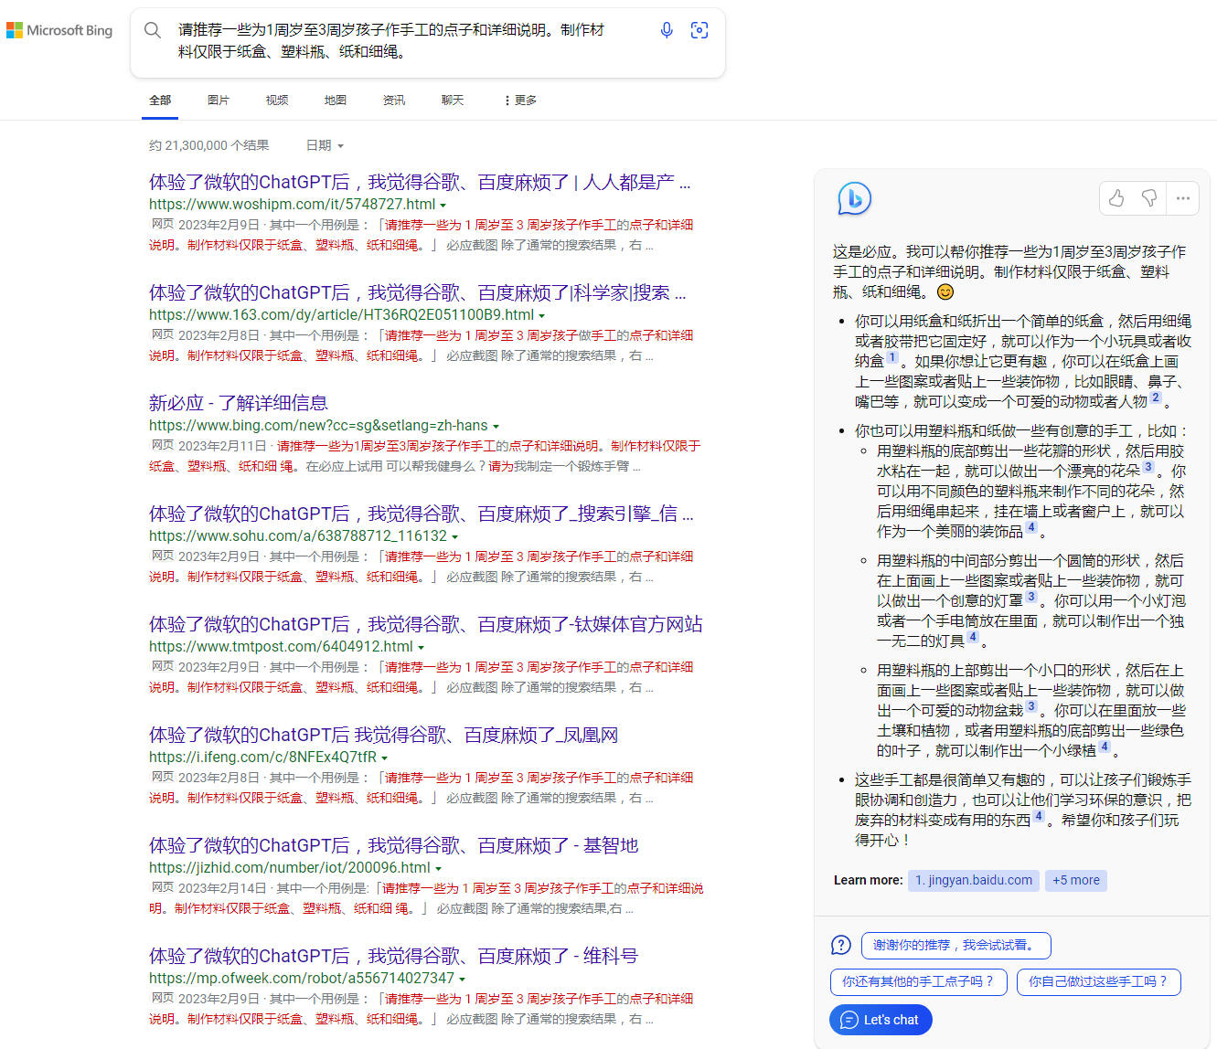Expand arrow next to bing.com/new URL
The height and width of the screenshot is (1049, 1217).
496,427
